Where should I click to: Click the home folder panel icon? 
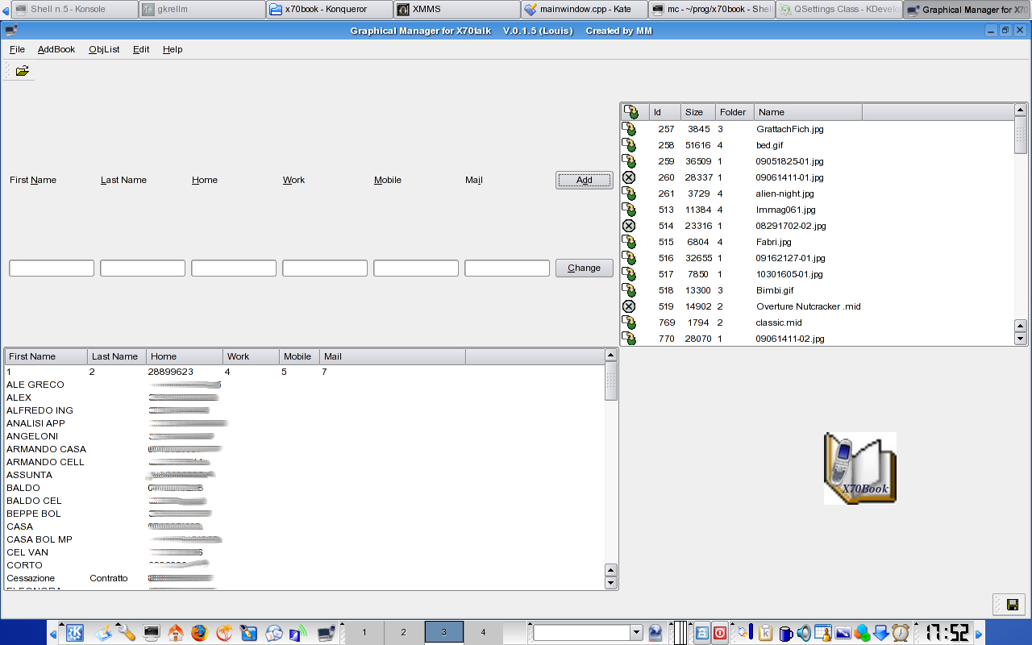click(175, 633)
